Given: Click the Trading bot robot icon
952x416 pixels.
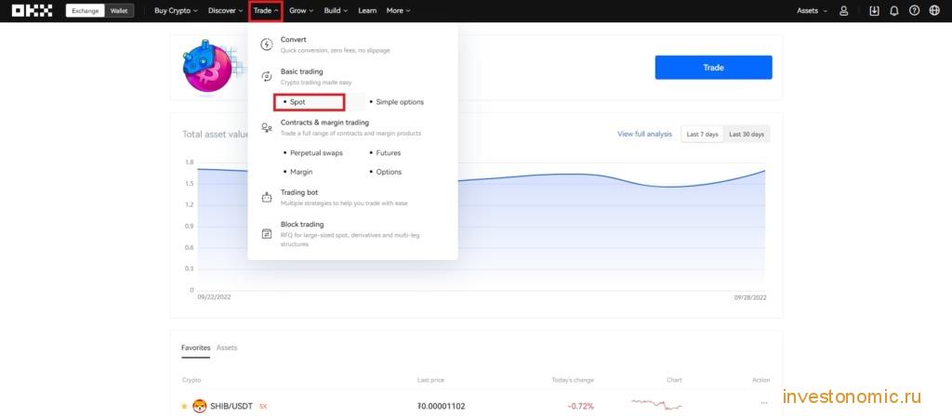Looking at the screenshot, I should tap(266, 197).
